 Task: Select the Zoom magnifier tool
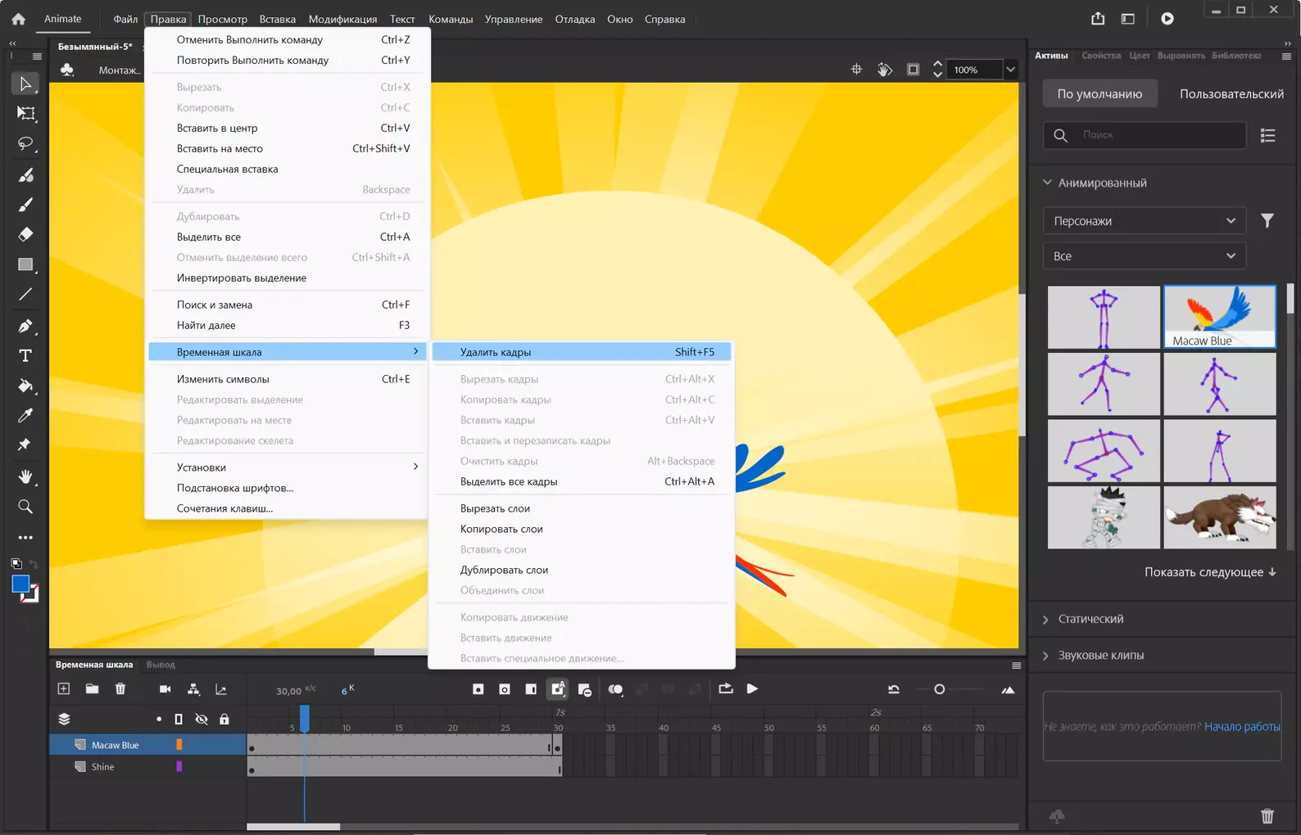point(25,507)
